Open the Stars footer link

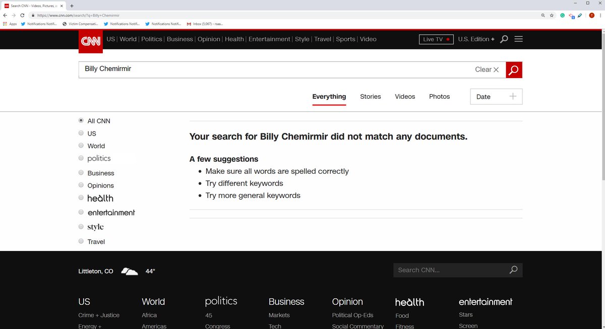tap(466, 315)
